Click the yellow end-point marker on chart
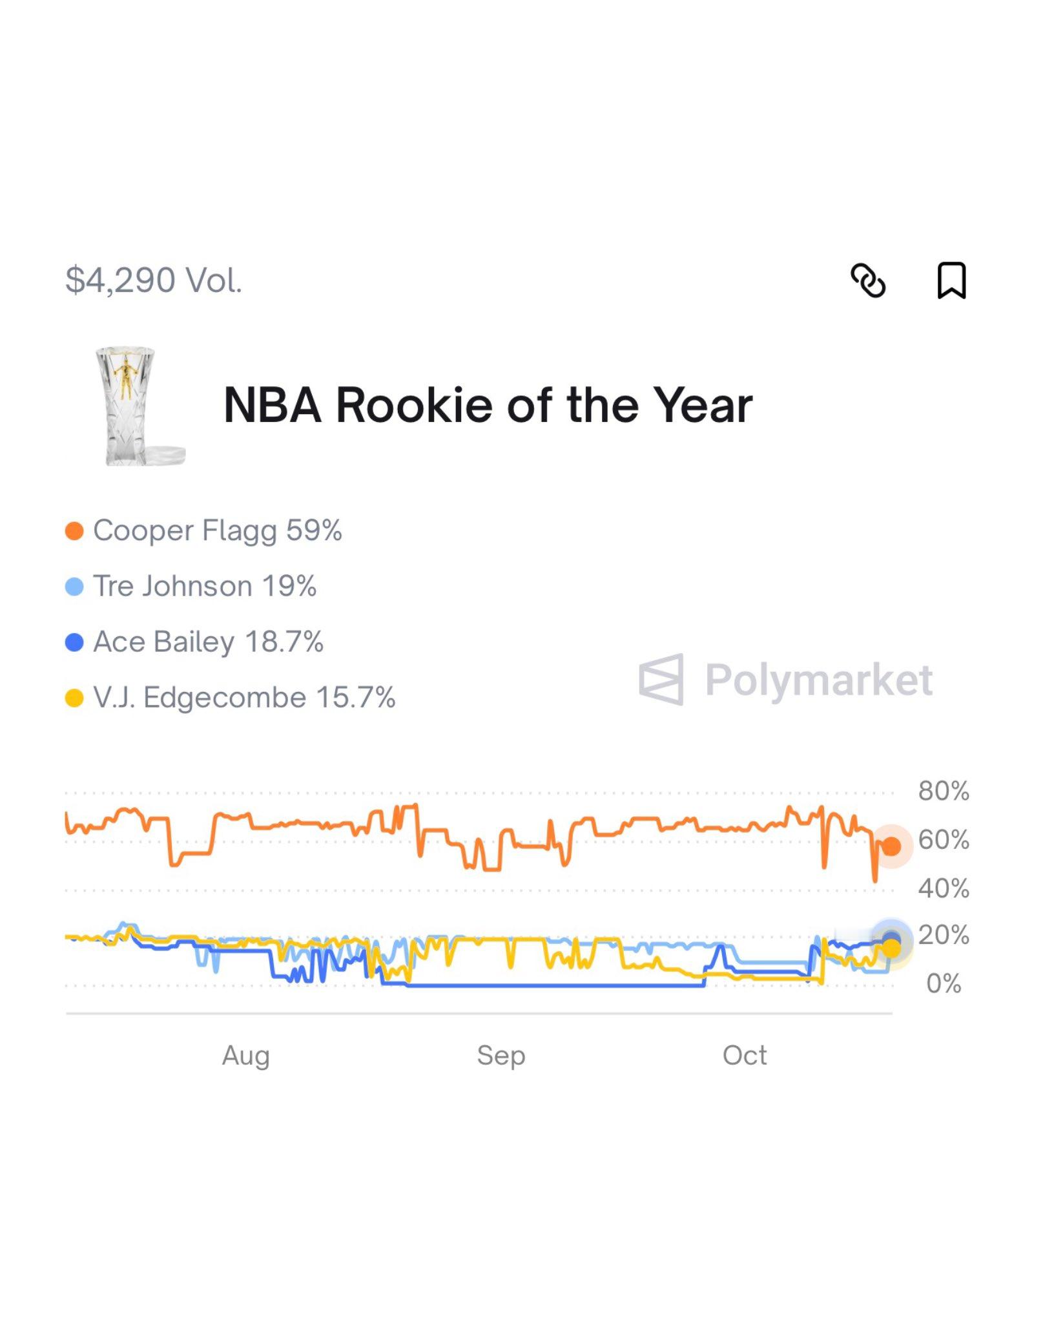 click(x=891, y=948)
